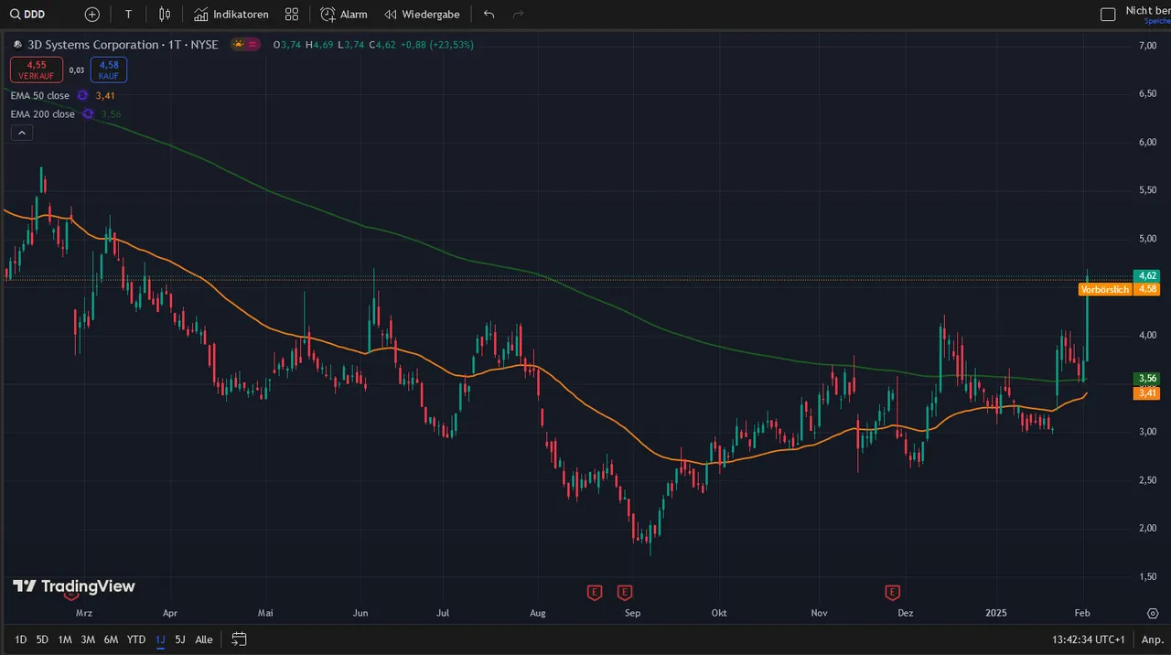Set range to YTD

click(136, 639)
